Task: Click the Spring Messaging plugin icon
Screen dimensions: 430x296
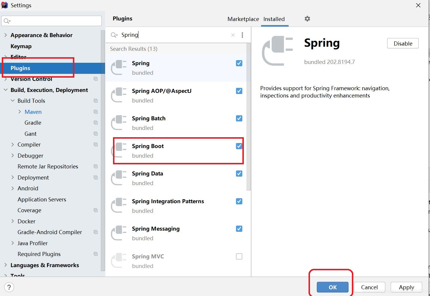Action: coord(119,233)
